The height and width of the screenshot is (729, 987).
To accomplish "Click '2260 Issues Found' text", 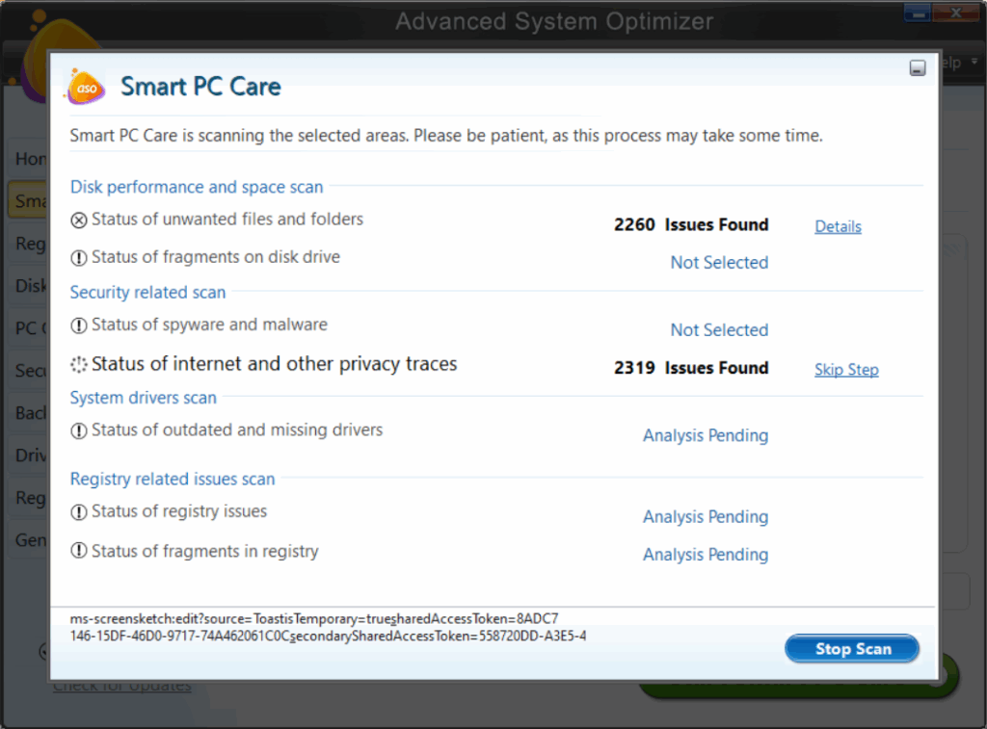I will pos(691,224).
